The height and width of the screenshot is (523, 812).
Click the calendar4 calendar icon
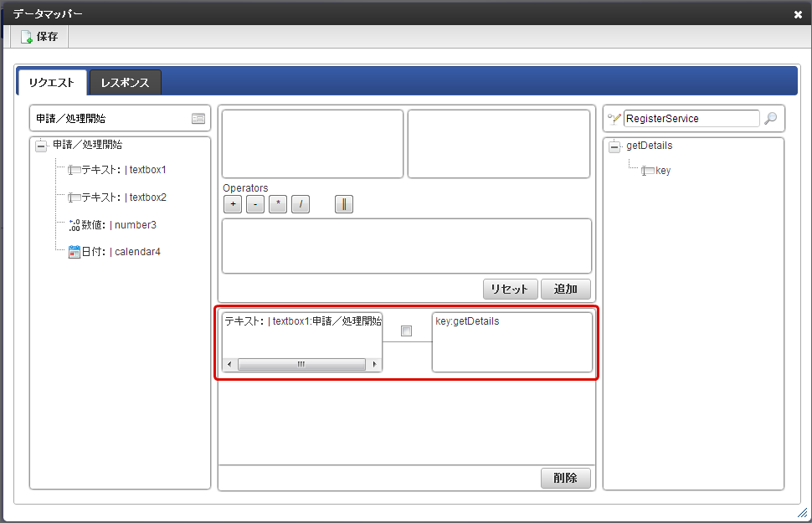(74, 252)
